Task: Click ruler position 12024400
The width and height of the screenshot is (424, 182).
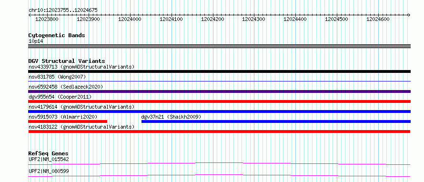Action: click(295, 19)
